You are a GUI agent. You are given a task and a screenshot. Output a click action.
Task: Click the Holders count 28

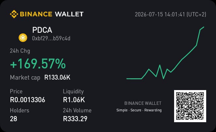pyautogui.click(x=13, y=119)
